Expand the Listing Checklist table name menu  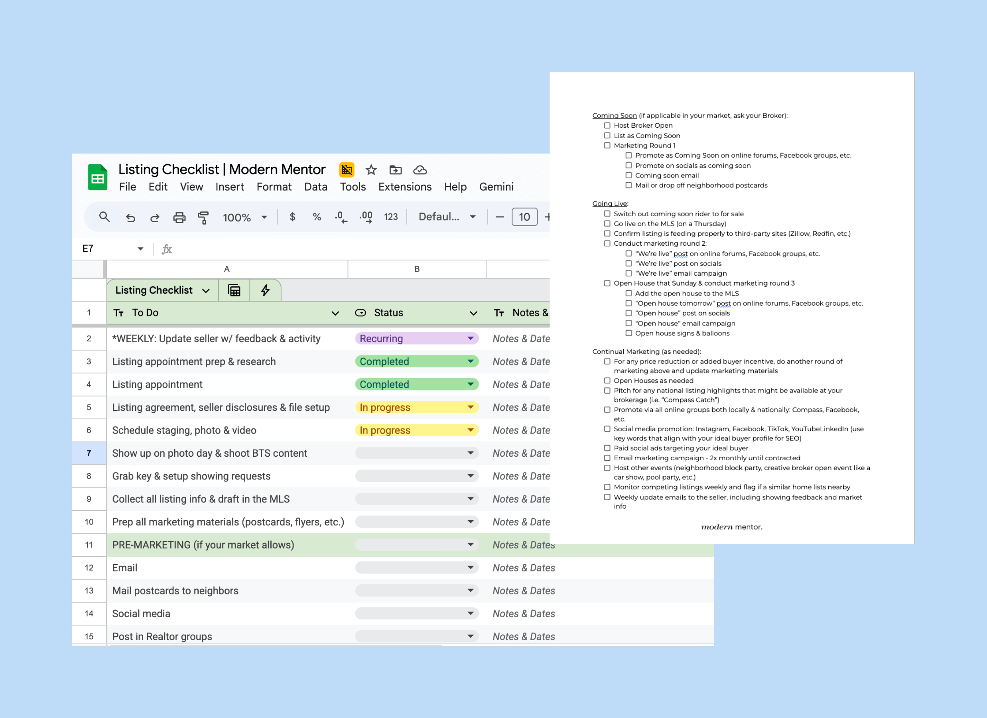(206, 290)
